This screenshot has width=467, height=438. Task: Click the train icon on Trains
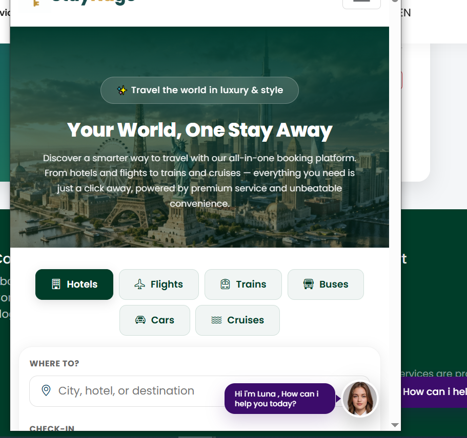225,284
